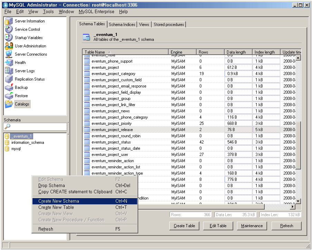Choose Drop Schema from context menu
The height and width of the screenshot is (250, 312).
[x=85, y=185]
